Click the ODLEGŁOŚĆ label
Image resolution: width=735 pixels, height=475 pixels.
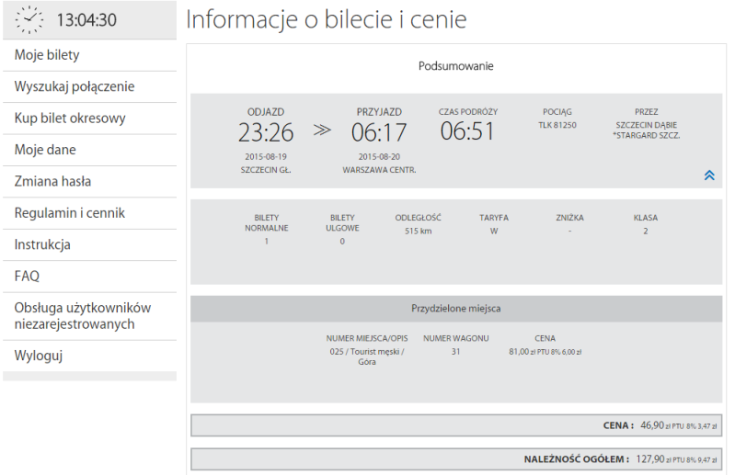click(x=419, y=218)
